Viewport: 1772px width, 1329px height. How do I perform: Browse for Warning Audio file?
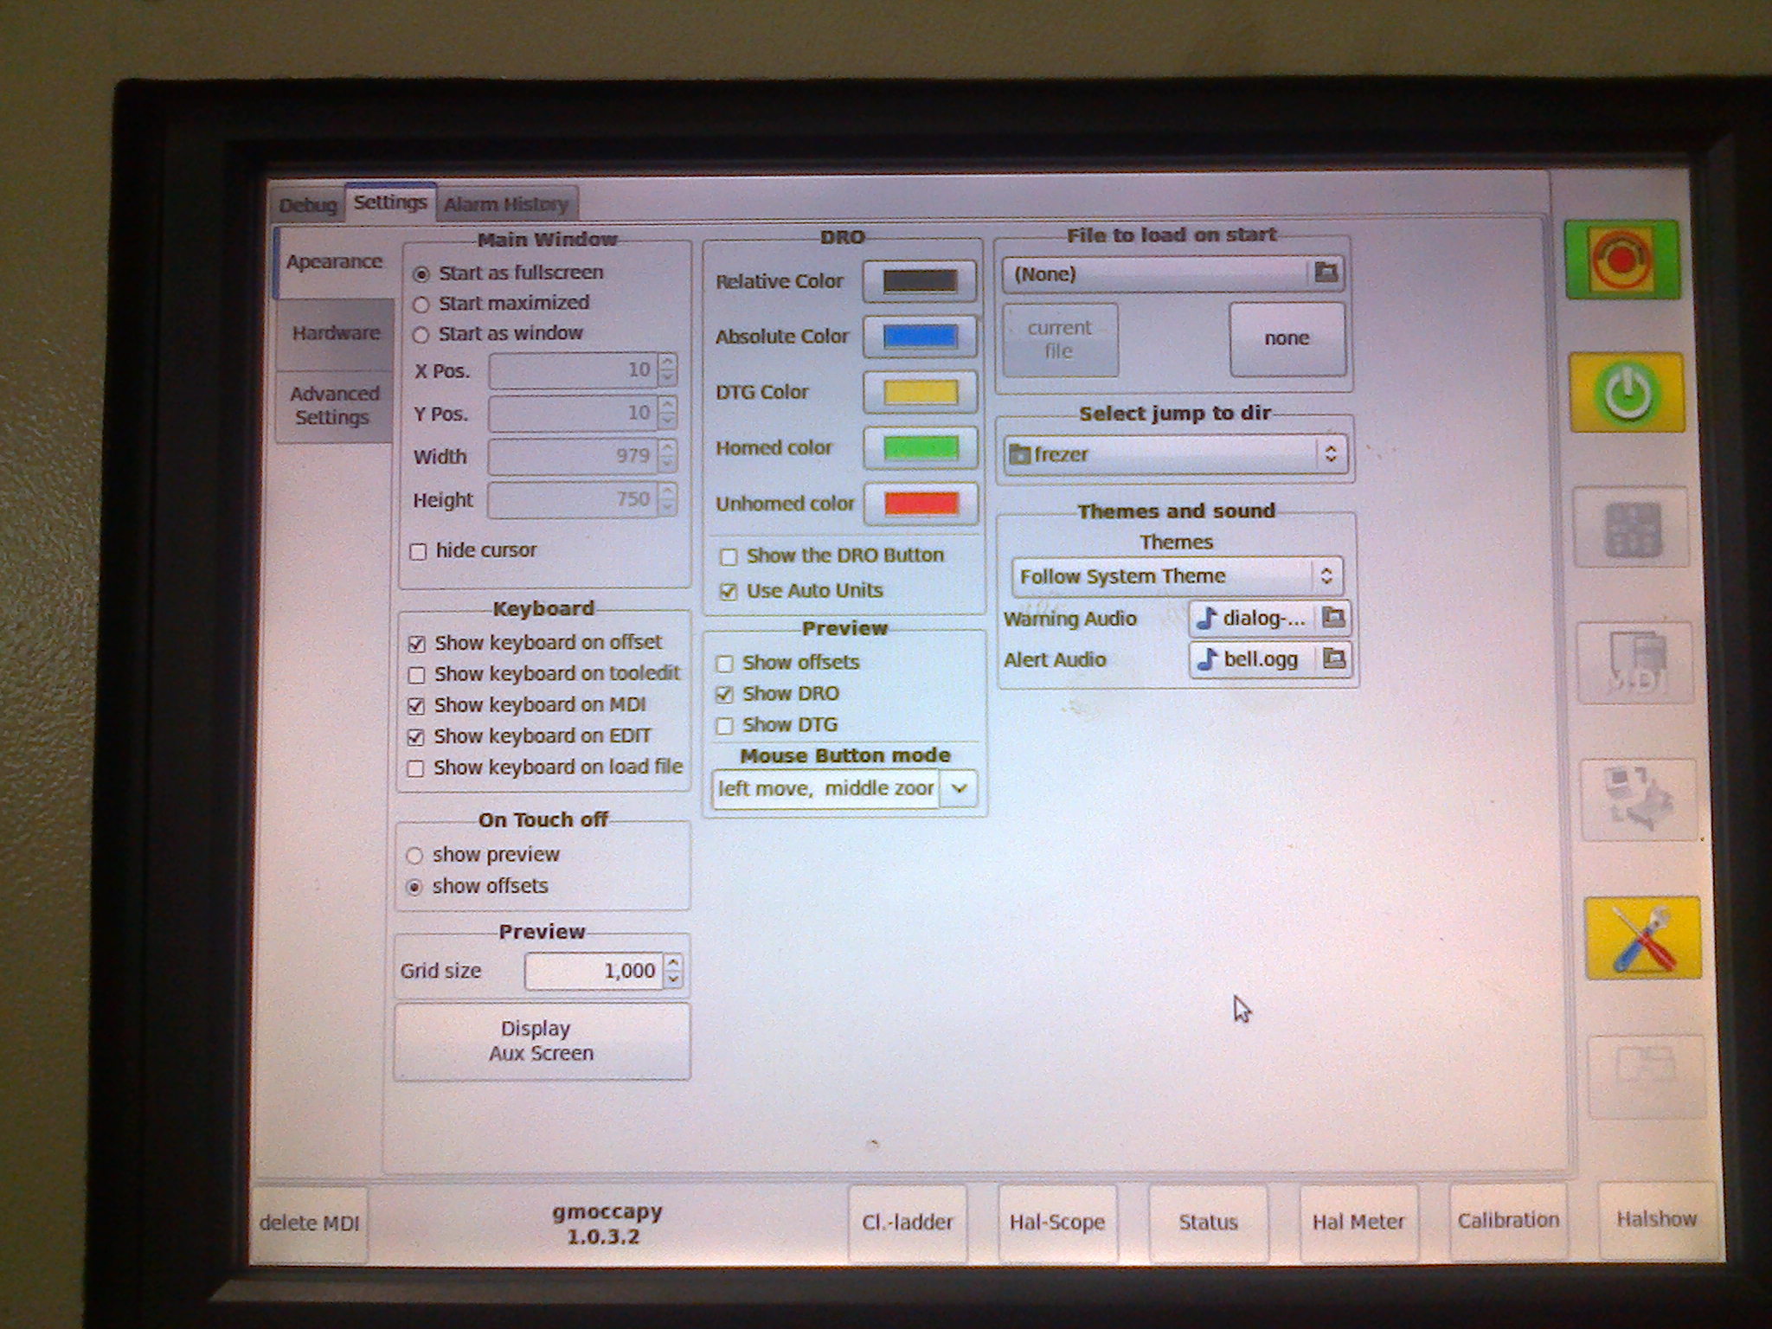[1333, 618]
